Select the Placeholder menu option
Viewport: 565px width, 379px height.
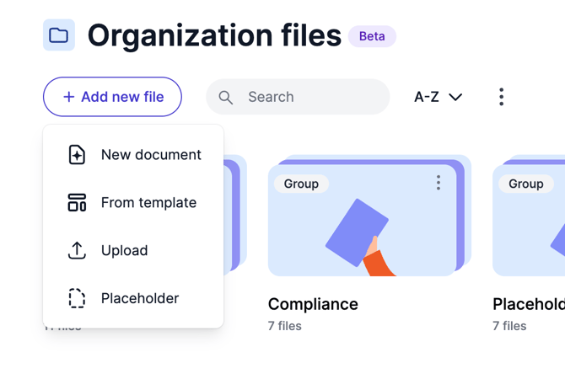[x=133, y=298]
